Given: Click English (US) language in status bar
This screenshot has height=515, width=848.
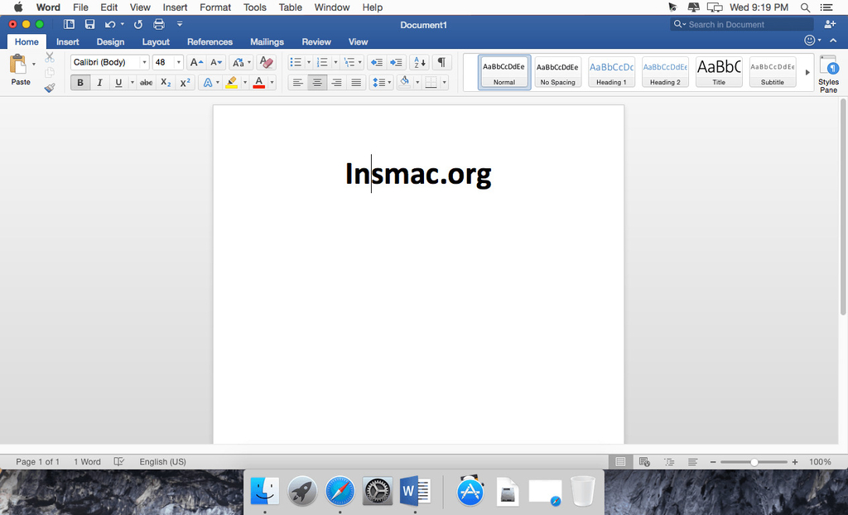Looking at the screenshot, I should click(x=162, y=462).
